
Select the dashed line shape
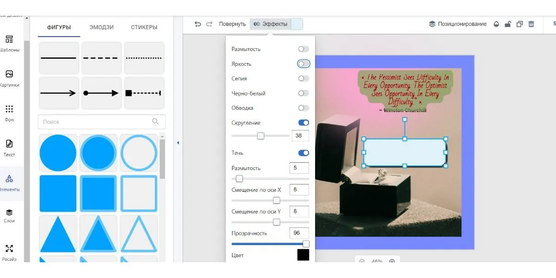tap(101, 58)
